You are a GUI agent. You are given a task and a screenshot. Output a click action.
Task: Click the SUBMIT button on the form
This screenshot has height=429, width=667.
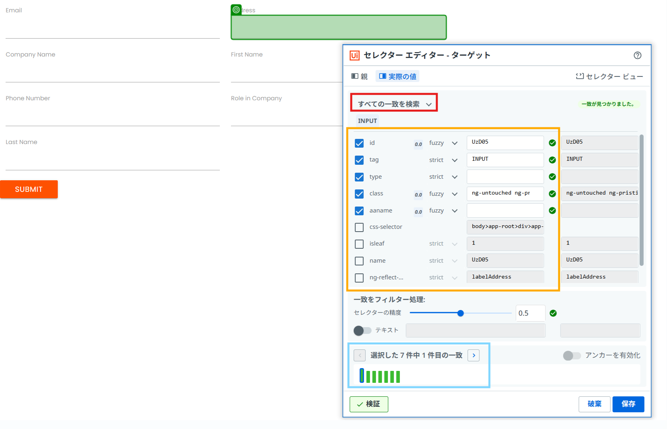tap(29, 189)
